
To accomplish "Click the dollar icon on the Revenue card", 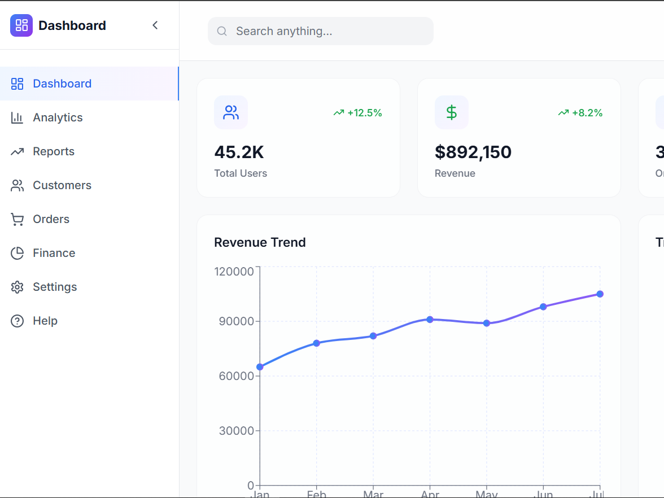I will coord(451,112).
